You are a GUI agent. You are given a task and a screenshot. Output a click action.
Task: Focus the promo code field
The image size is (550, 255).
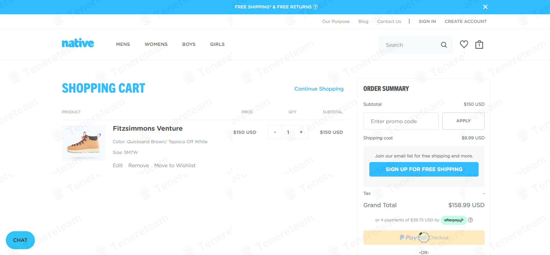point(401,121)
